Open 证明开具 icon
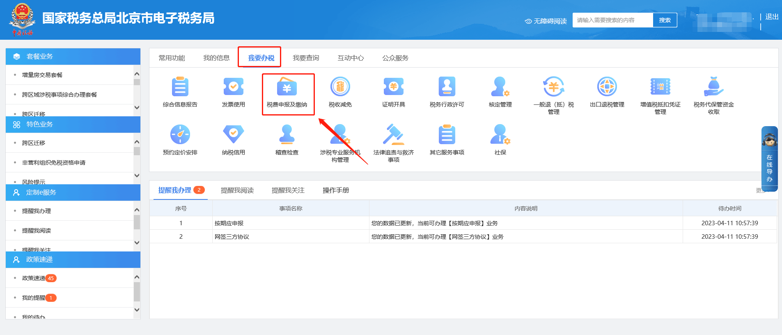This screenshot has height=335, width=782. (x=394, y=87)
